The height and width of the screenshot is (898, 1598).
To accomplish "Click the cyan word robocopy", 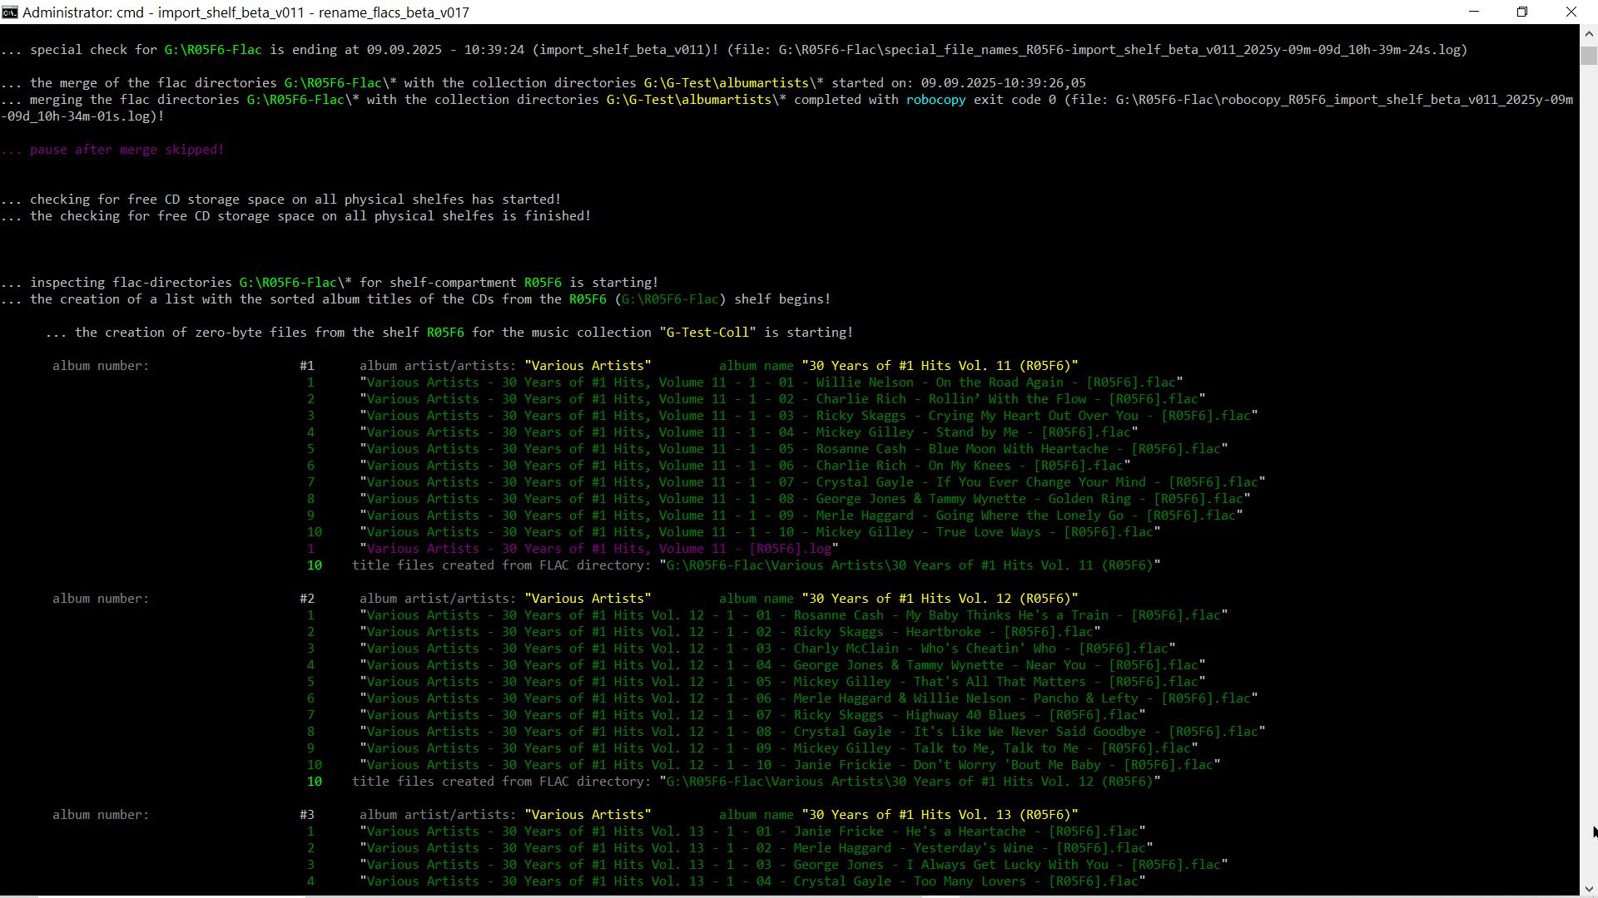I will coord(935,100).
